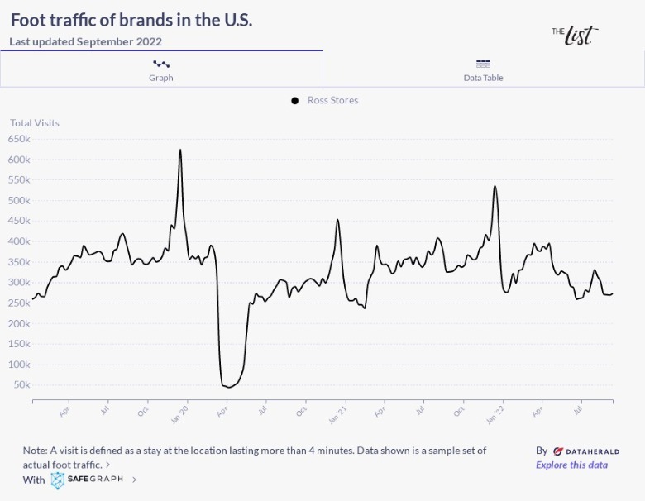Click the DataHerald logo icon

coord(559,451)
